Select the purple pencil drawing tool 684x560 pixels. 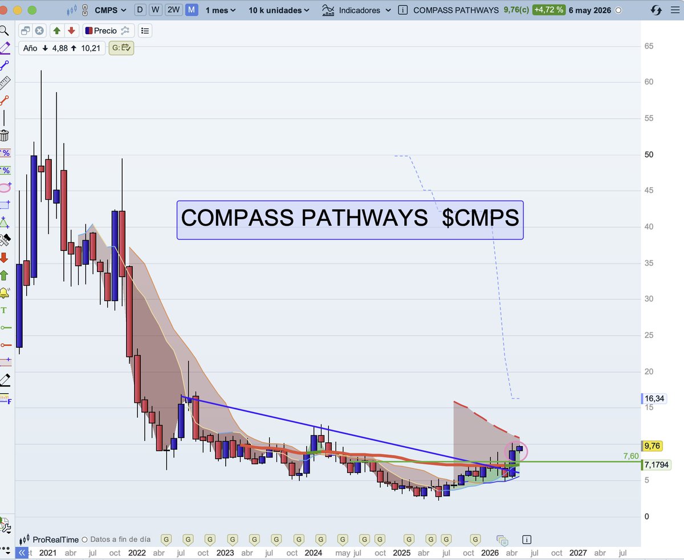(5, 47)
